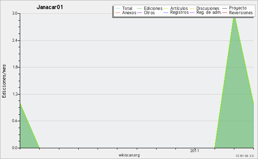This screenshot has width=258, height=159.
Task: Select the Artículos legend entry
Action: [x=176, y=8]
